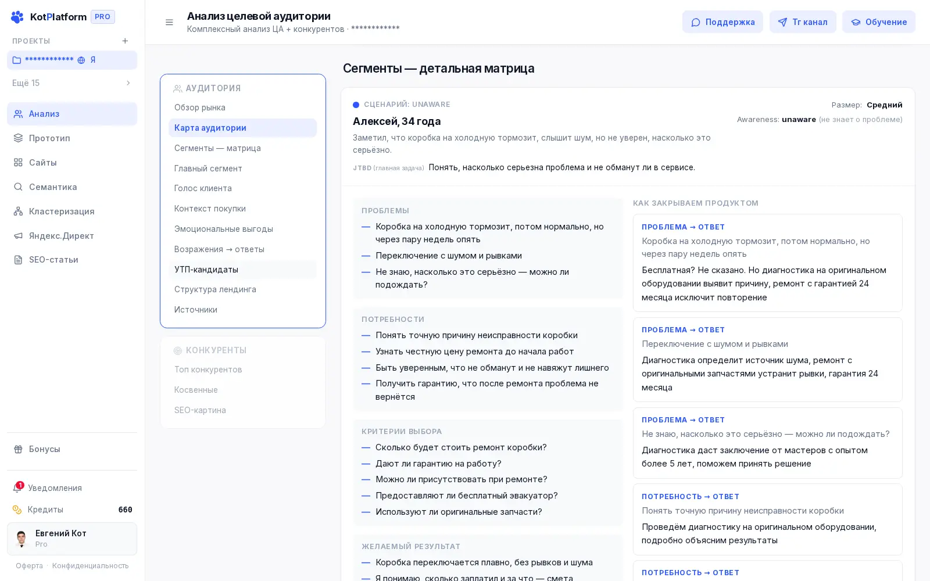This screenshot has width=930, height=581.
Task: Click the Прототип layers icon
Action: tap(18, 138)
